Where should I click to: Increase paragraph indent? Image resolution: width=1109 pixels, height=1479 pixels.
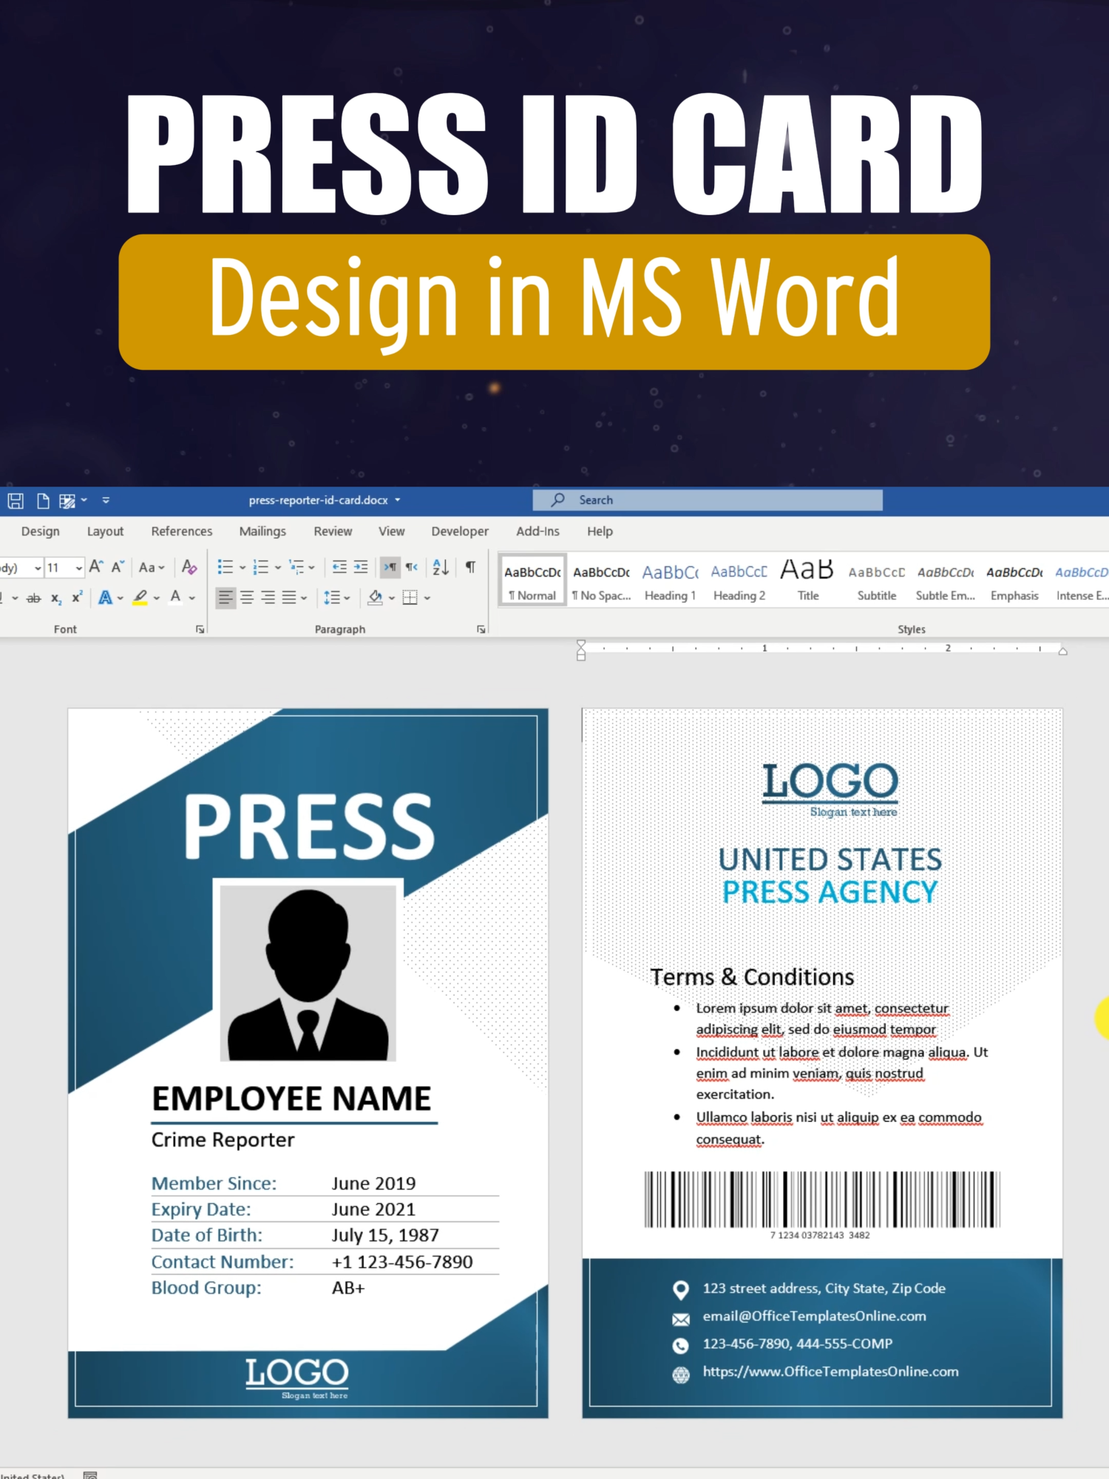coord(361,567)
